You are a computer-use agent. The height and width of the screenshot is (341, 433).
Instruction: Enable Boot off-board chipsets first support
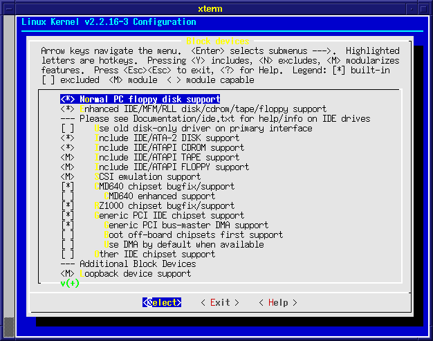click(67, 235)
